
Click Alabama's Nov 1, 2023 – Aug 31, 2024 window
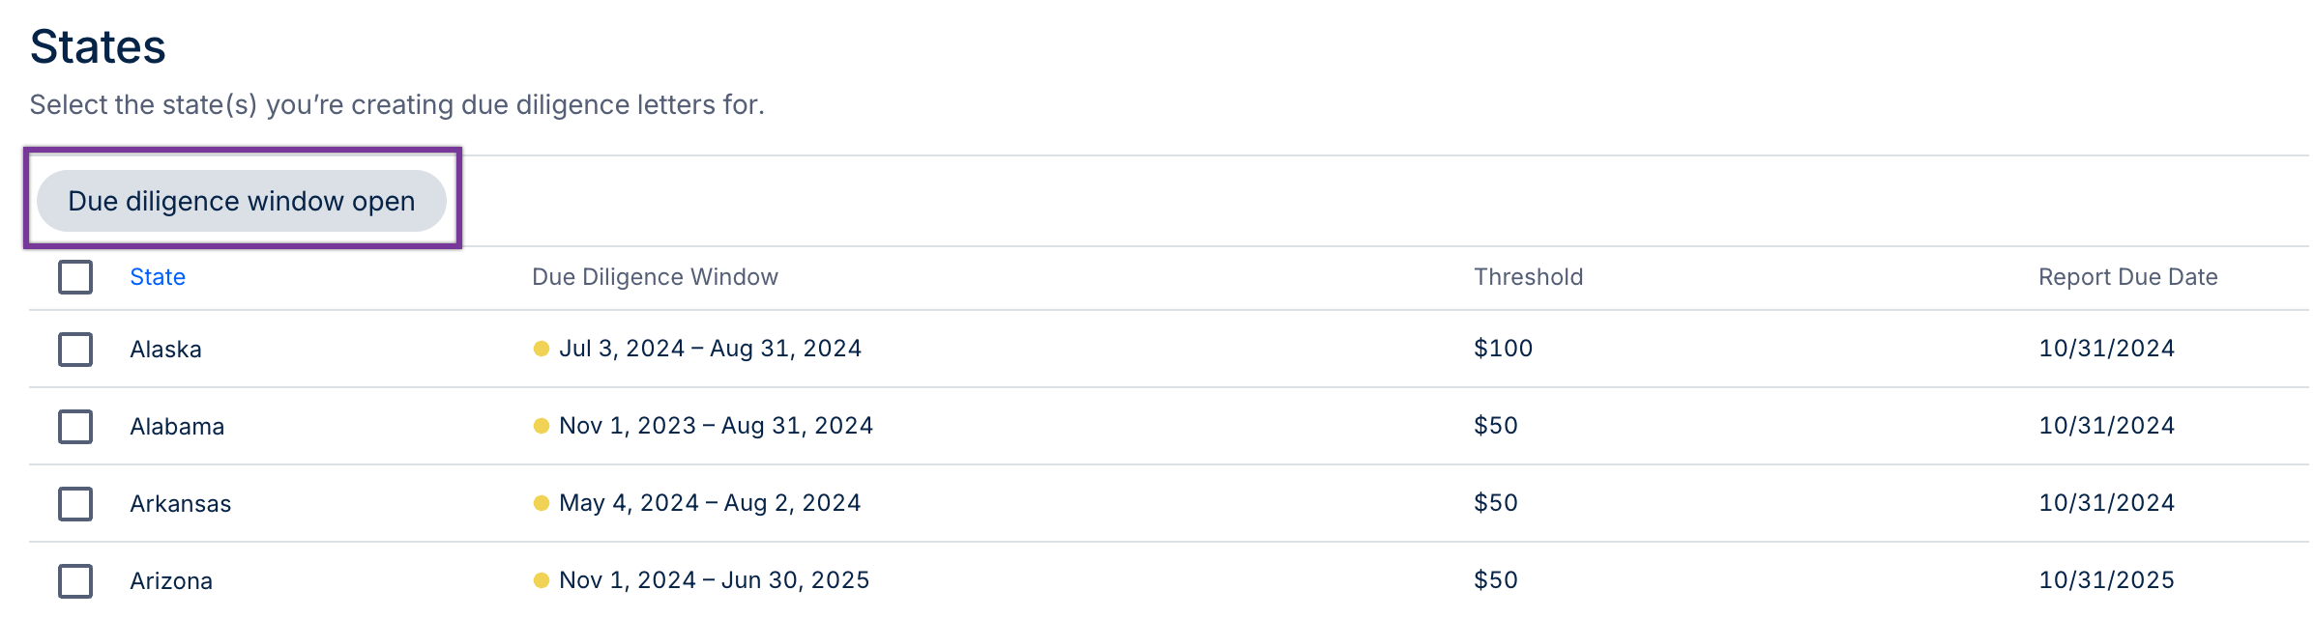716,426
